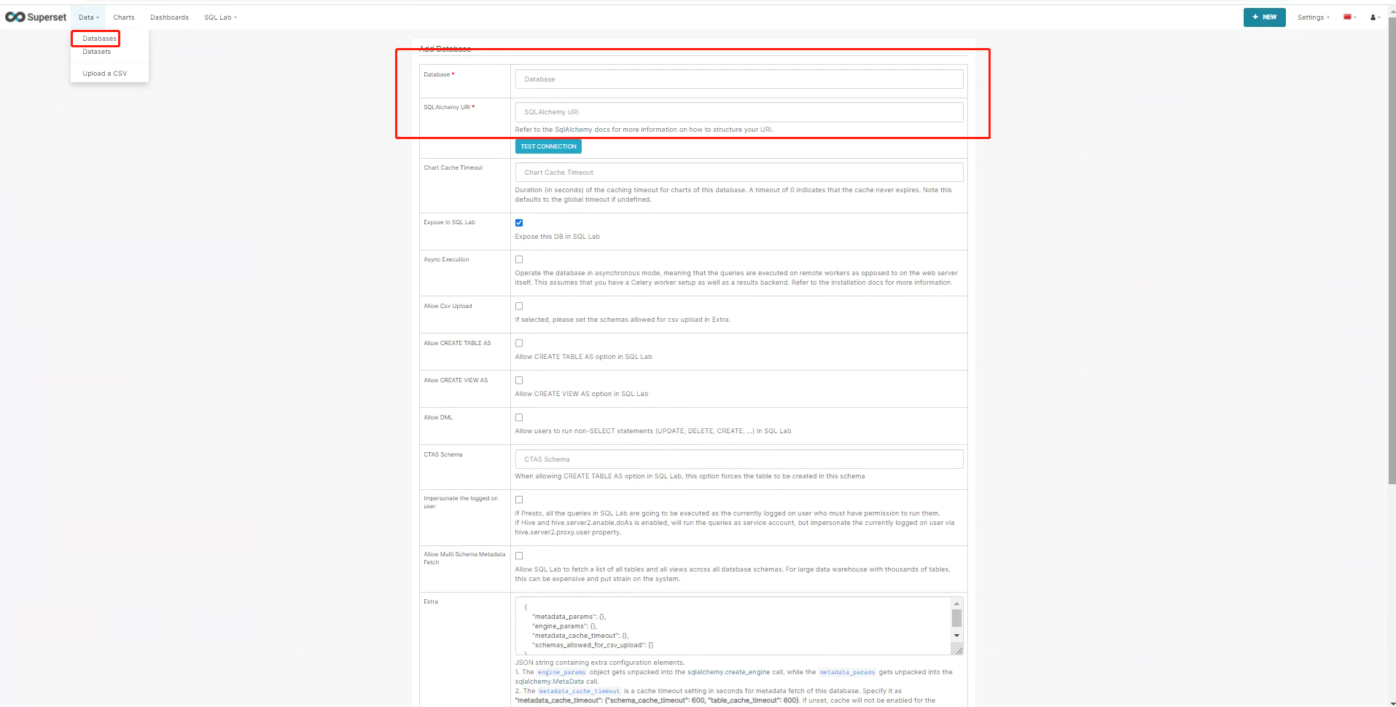Open the user profile icon menu
The height and width of the screenshot is (707, 1396).
tap(1375, 17)
